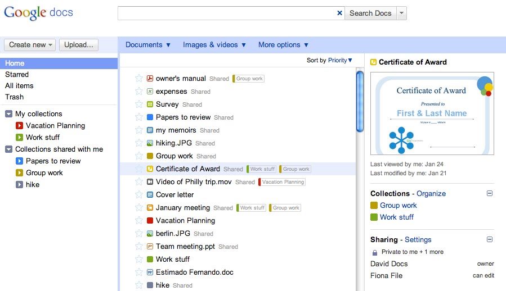Image resolution: width=506 pixels, height=291 pixels.
Task: Click the Settings link in Sharing
Action: (418, 239)
